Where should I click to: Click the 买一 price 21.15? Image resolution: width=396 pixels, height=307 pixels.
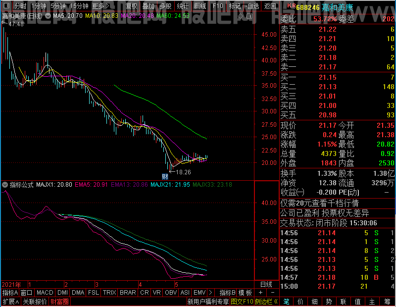tap(327, 77)
